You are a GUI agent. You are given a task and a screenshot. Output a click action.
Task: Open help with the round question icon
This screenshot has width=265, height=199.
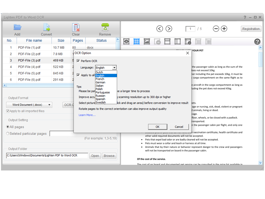(x=257, y=42)
